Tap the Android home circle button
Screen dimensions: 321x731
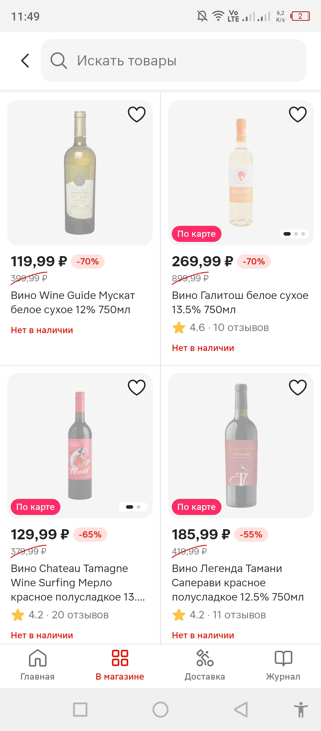(x=160, y=710)
